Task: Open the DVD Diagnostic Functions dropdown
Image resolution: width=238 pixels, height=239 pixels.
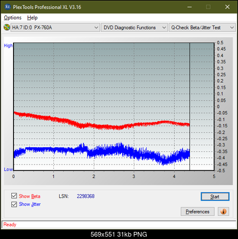Action: (134, 28)
